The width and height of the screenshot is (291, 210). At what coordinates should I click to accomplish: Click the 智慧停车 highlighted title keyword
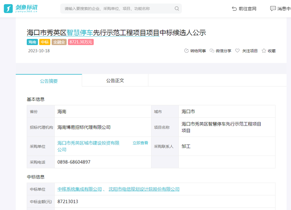coord(80,33)
